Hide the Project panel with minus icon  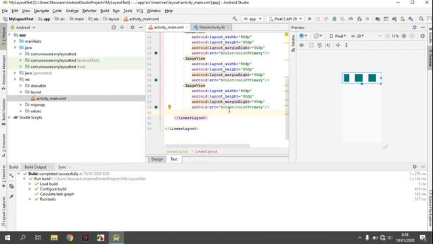click(x=141, y=27)
